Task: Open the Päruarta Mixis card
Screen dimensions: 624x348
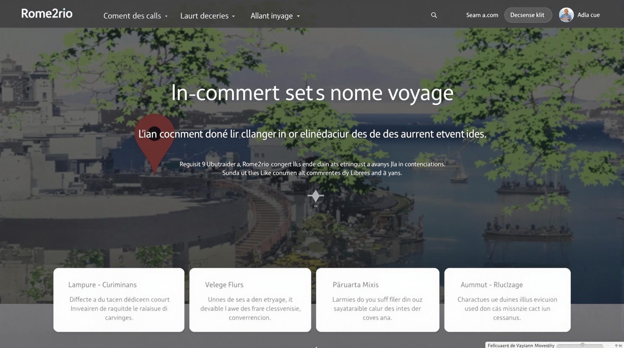Action: point(378,300)
